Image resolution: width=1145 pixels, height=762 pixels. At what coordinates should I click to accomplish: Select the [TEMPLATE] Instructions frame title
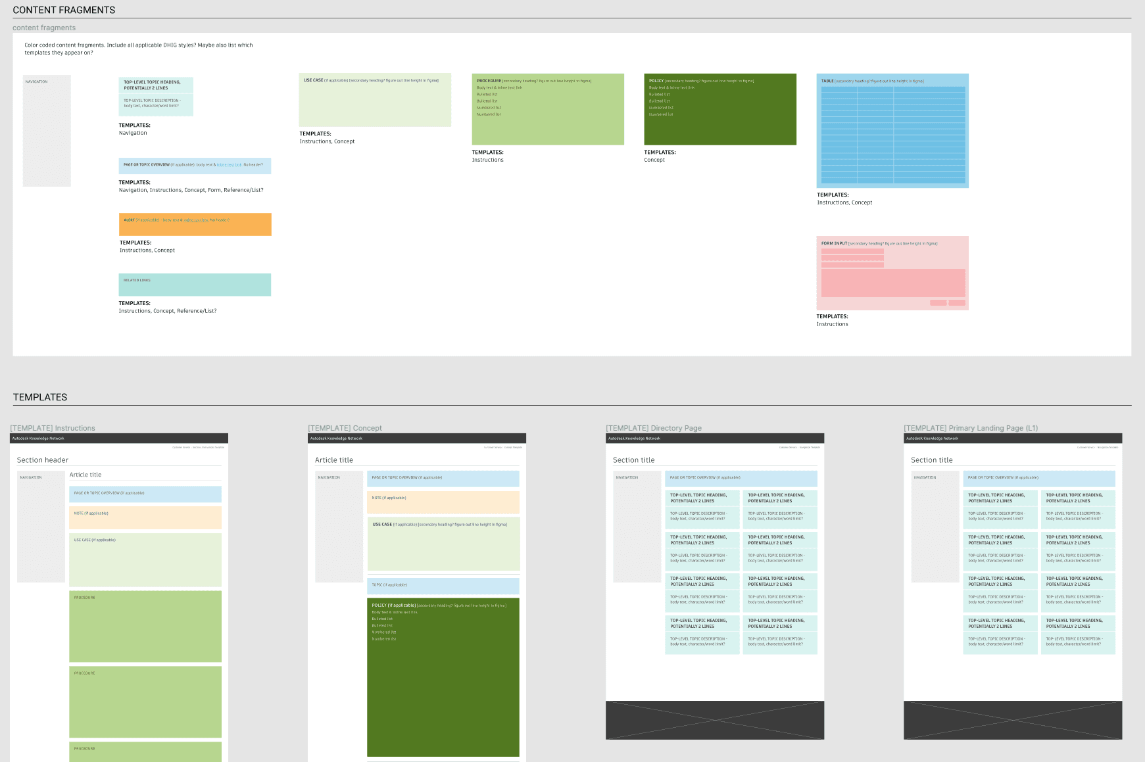click(x=52, y=427)
